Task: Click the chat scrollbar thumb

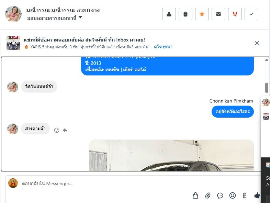Action: click(267, 88)
